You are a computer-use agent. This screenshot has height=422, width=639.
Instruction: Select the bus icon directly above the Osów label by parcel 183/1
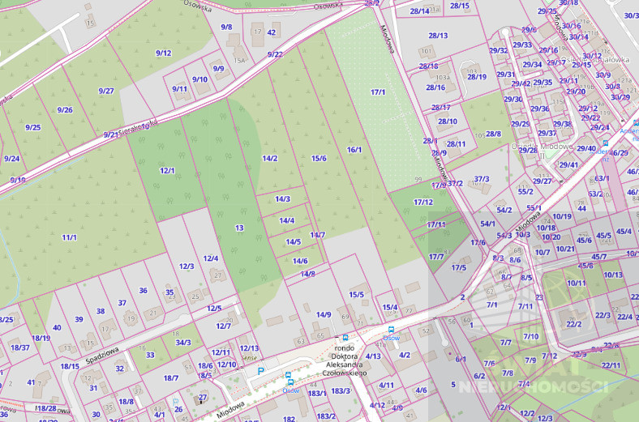290,382
